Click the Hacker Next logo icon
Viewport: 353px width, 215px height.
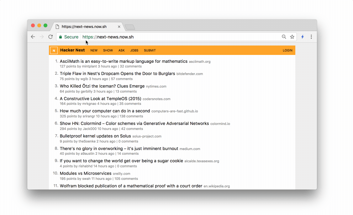(54, 51)
